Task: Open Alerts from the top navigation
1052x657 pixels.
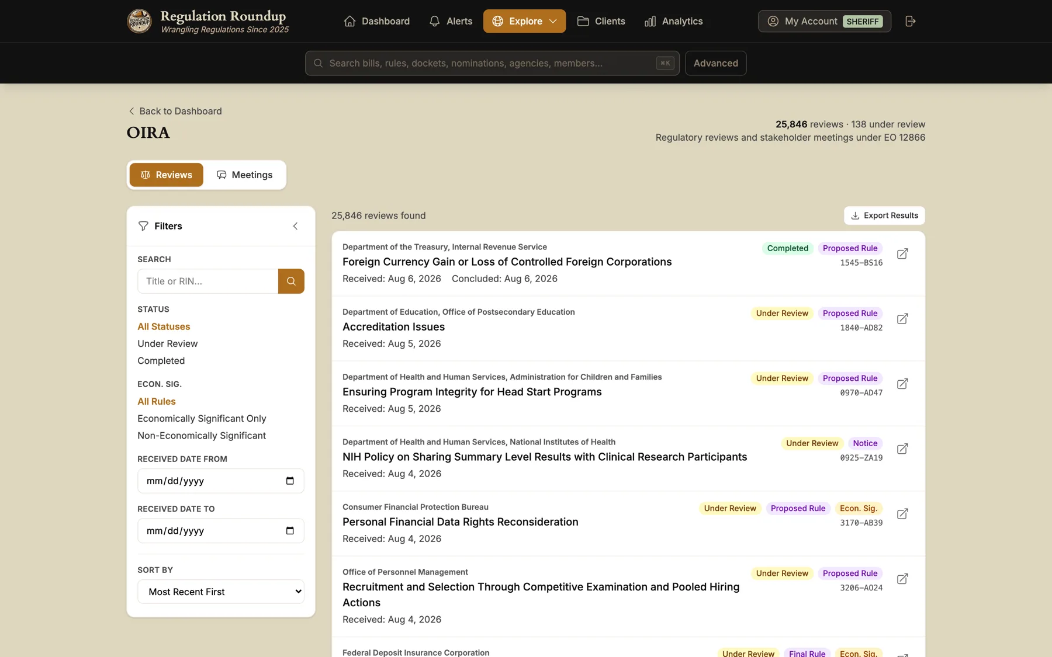Action: pyautogui.click(x=451, y=21)
